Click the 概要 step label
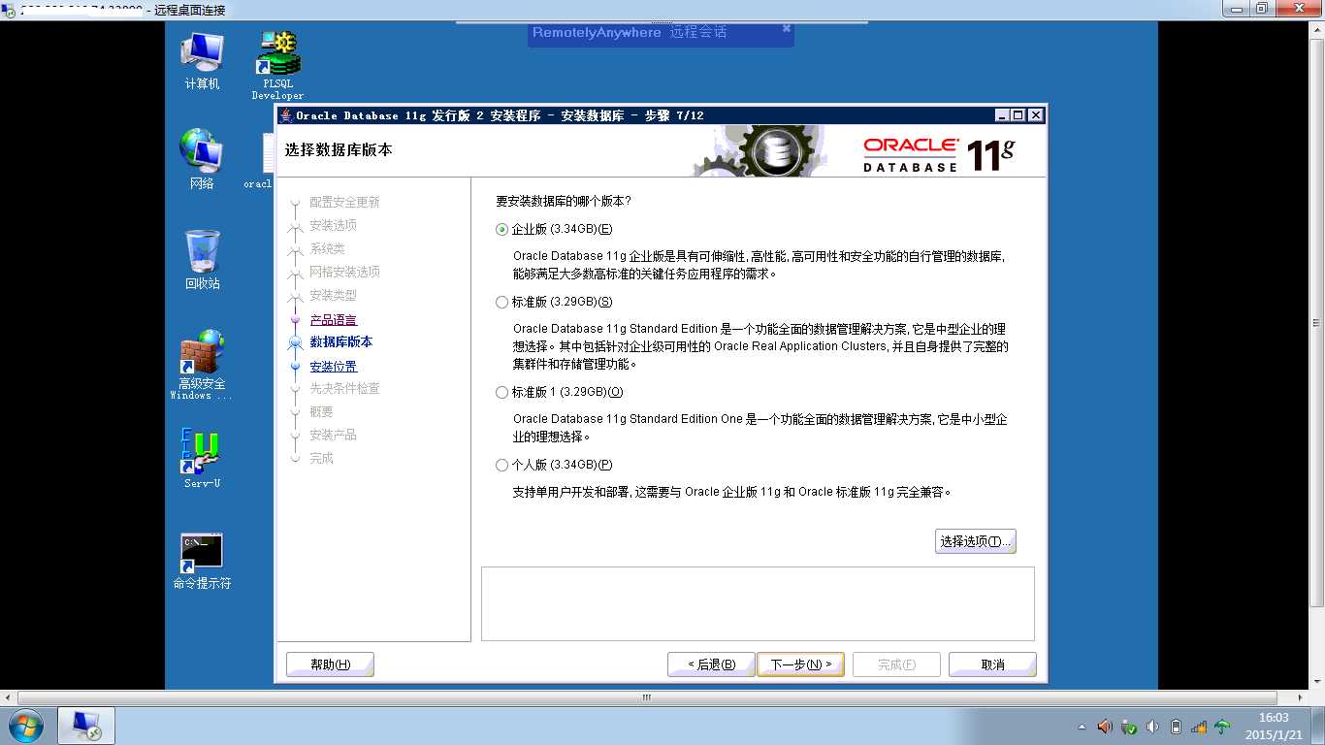1325x745 pixels. 321,411
